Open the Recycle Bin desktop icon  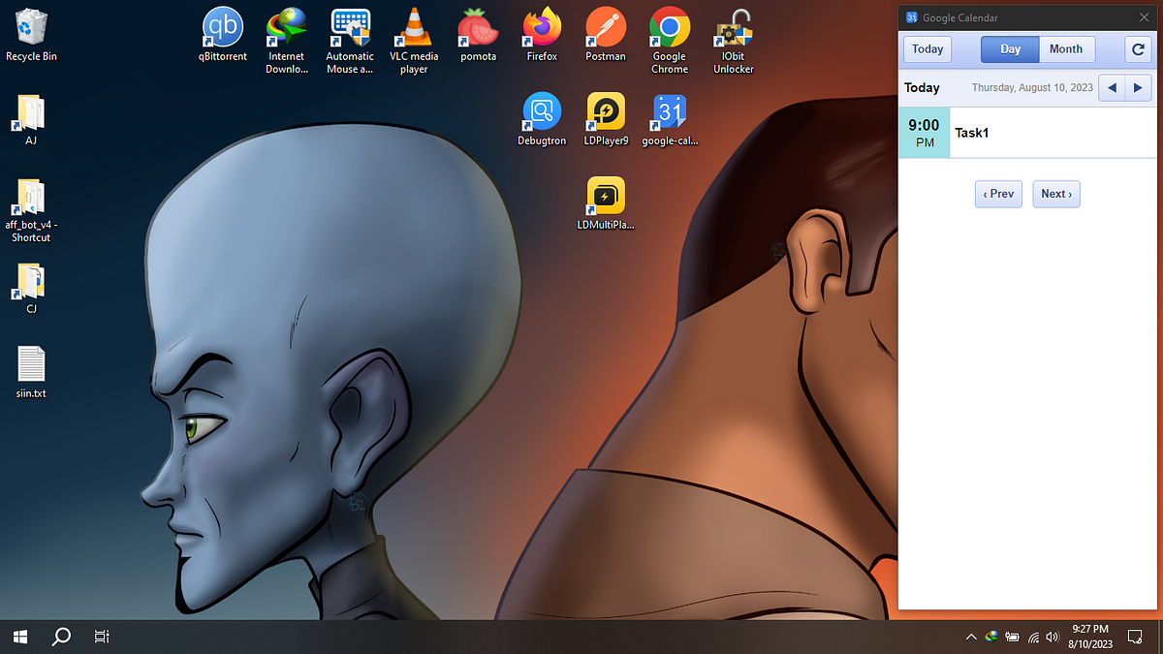tap(31, 36)
